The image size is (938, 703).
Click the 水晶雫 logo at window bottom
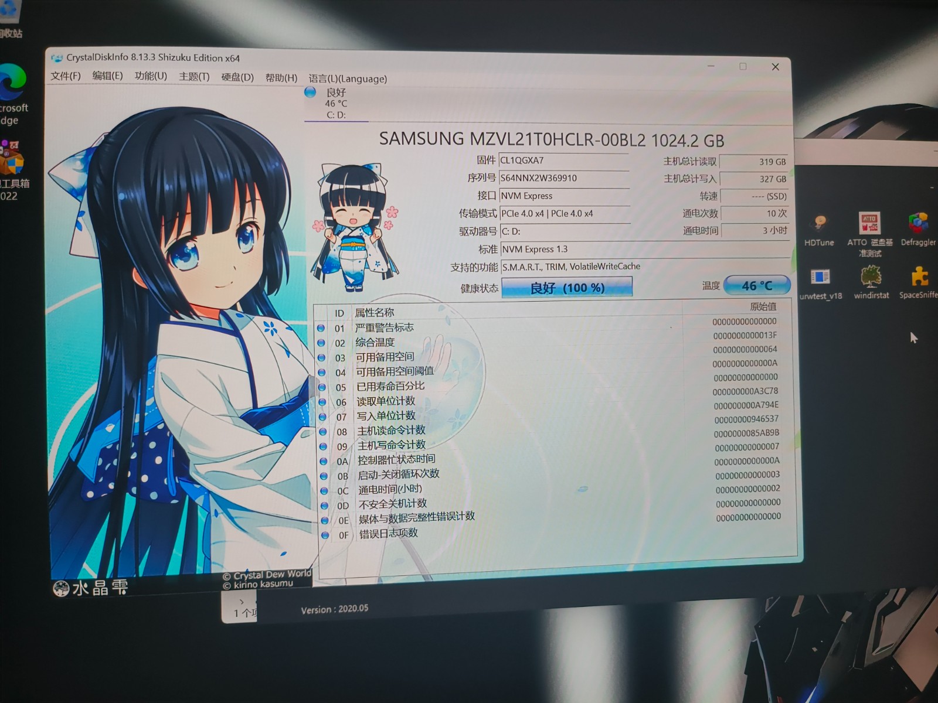pos(90,588)
